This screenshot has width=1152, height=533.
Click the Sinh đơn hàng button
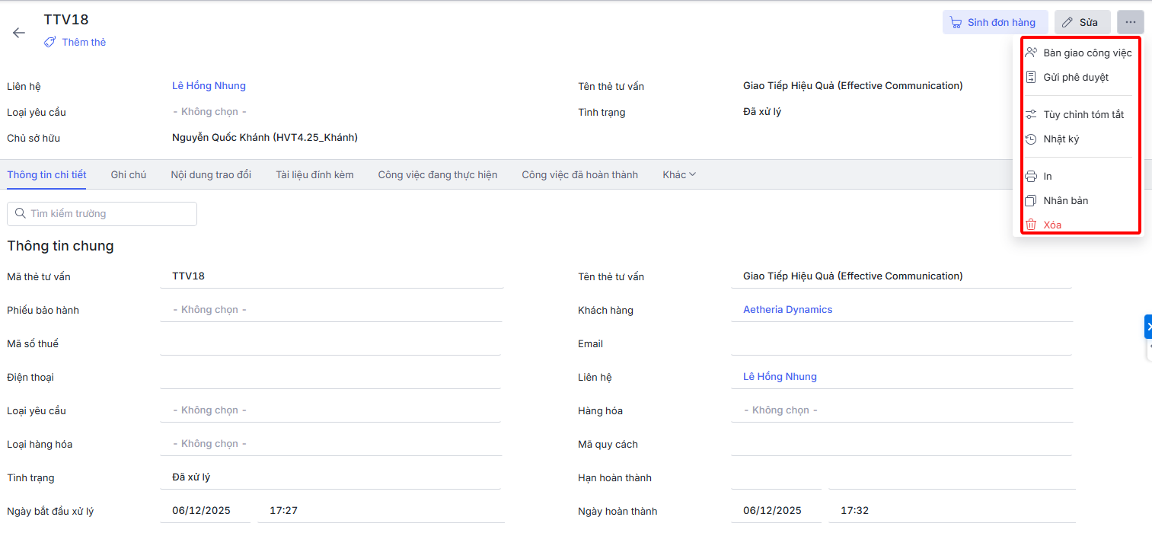(994, 22)
